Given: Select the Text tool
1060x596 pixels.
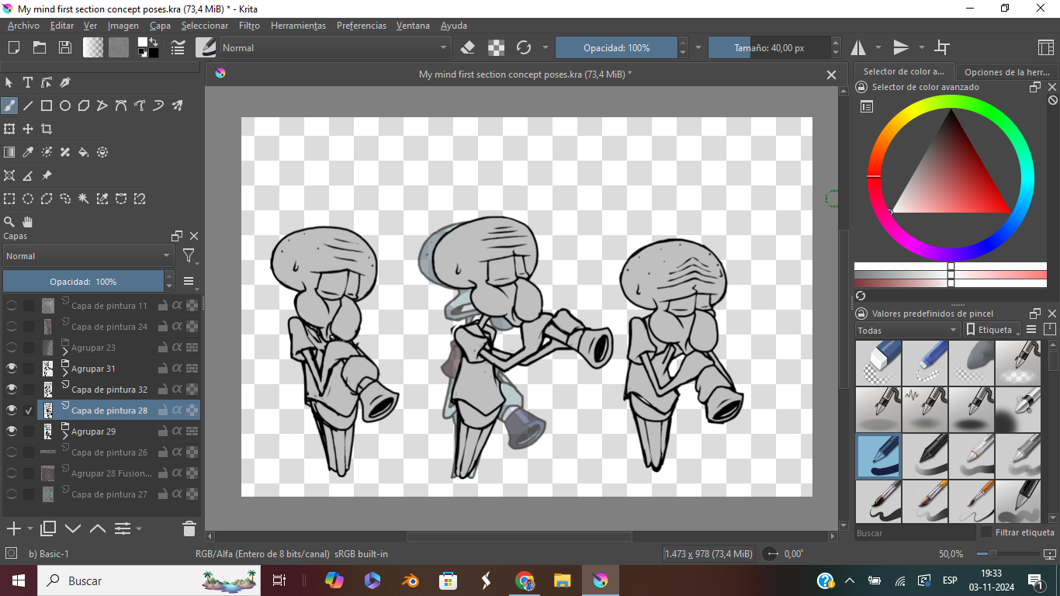Looking at the screenshot, I should [28, 82].
